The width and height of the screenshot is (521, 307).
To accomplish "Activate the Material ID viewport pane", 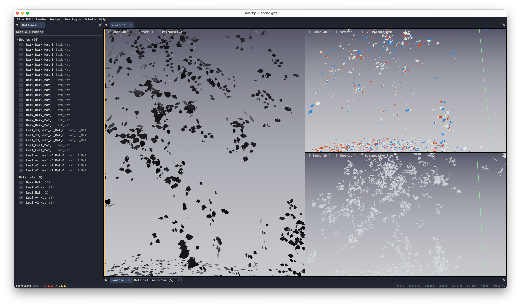I will click(405, 91).
